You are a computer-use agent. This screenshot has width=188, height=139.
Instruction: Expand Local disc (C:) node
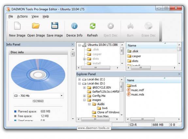point(79,79)
